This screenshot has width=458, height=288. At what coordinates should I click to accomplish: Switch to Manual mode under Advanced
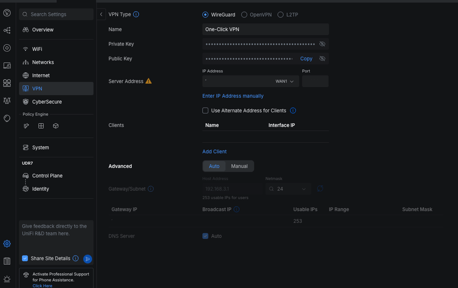[x=239, y=166]
